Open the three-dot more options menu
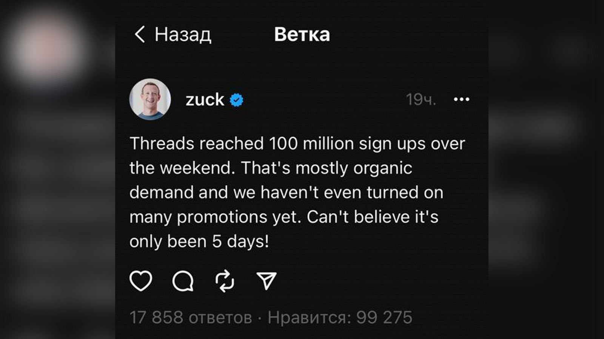 pos(461,99)
